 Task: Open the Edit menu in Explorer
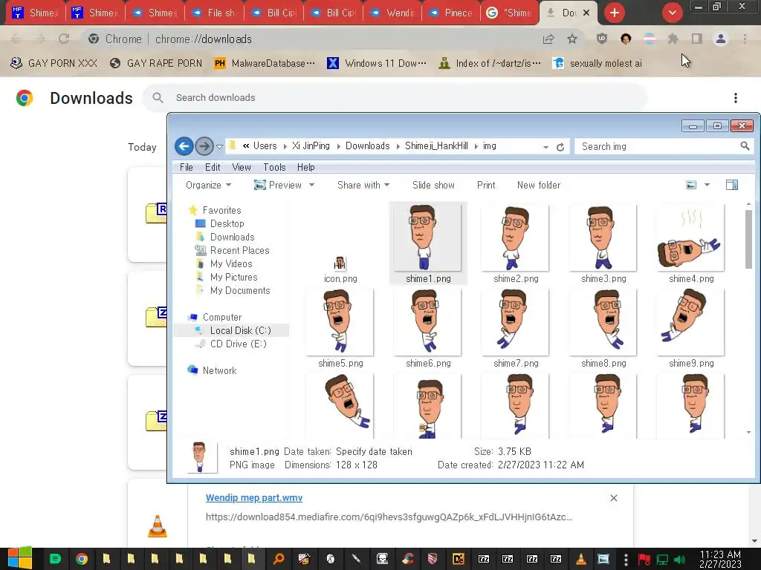[x=213, y=167]
